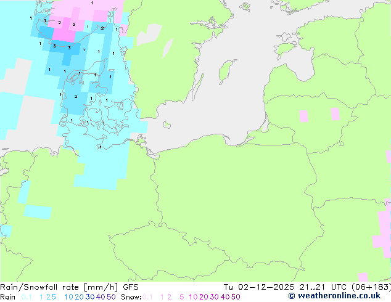Select the Rain legend value 50
This screenshot has height=302, width=391.
coord(111,297)
